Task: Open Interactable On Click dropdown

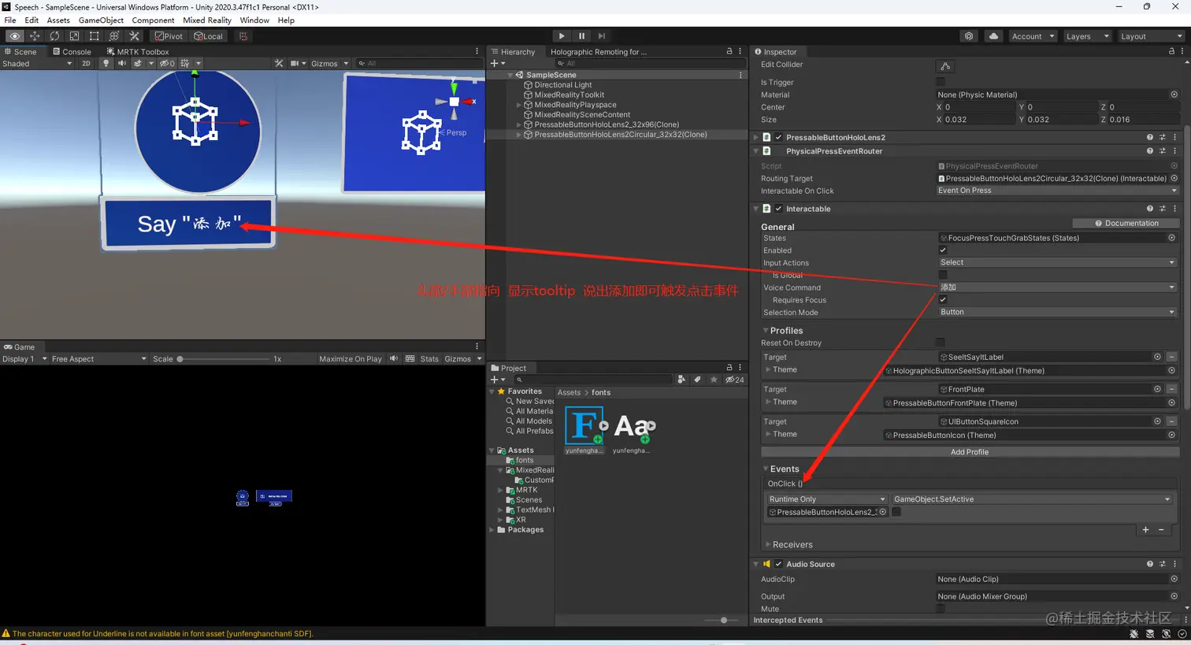Action: [x=1057, y=191]
